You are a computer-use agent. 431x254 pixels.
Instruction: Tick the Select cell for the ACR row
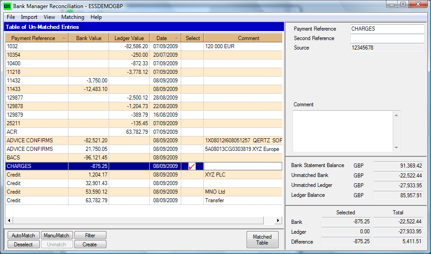pyautogui.click(x=193, y=132)
